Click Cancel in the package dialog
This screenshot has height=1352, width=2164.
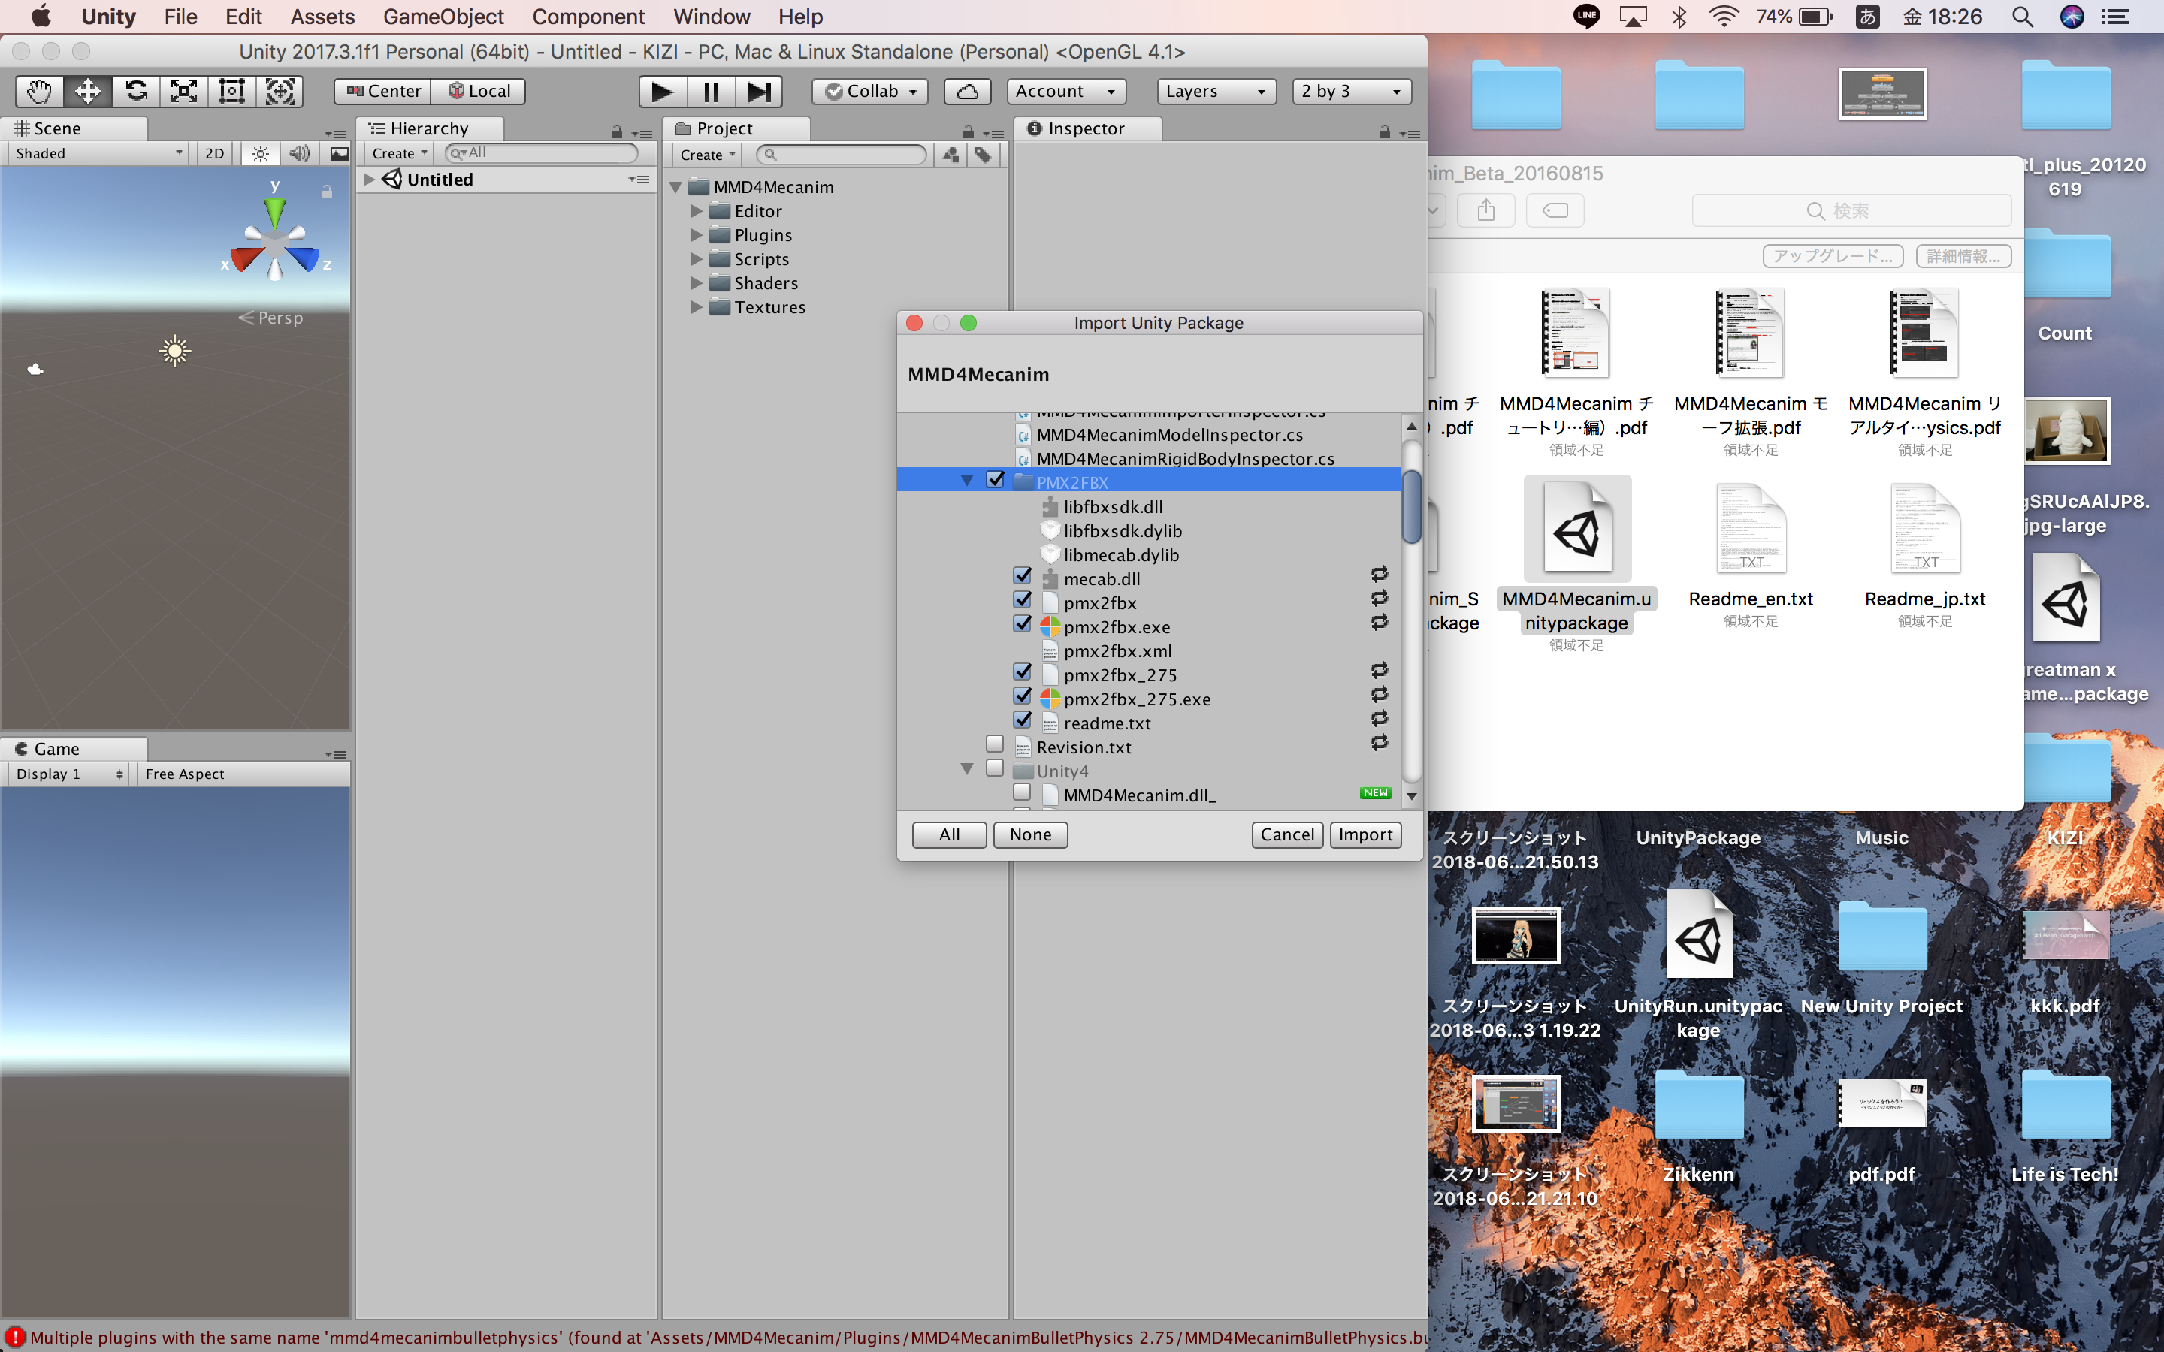click(1287, 835)
